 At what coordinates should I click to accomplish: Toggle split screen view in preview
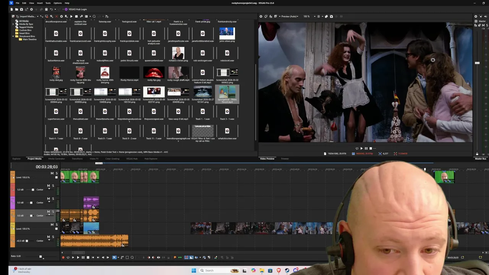(276, 16)
